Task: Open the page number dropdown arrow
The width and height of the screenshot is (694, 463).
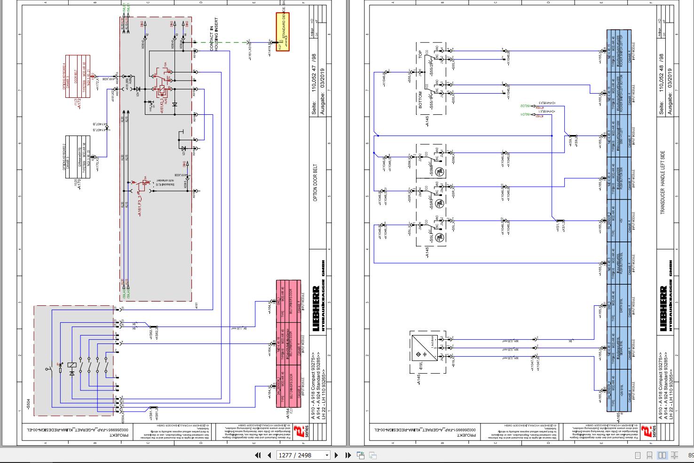Action: (327, 455)
